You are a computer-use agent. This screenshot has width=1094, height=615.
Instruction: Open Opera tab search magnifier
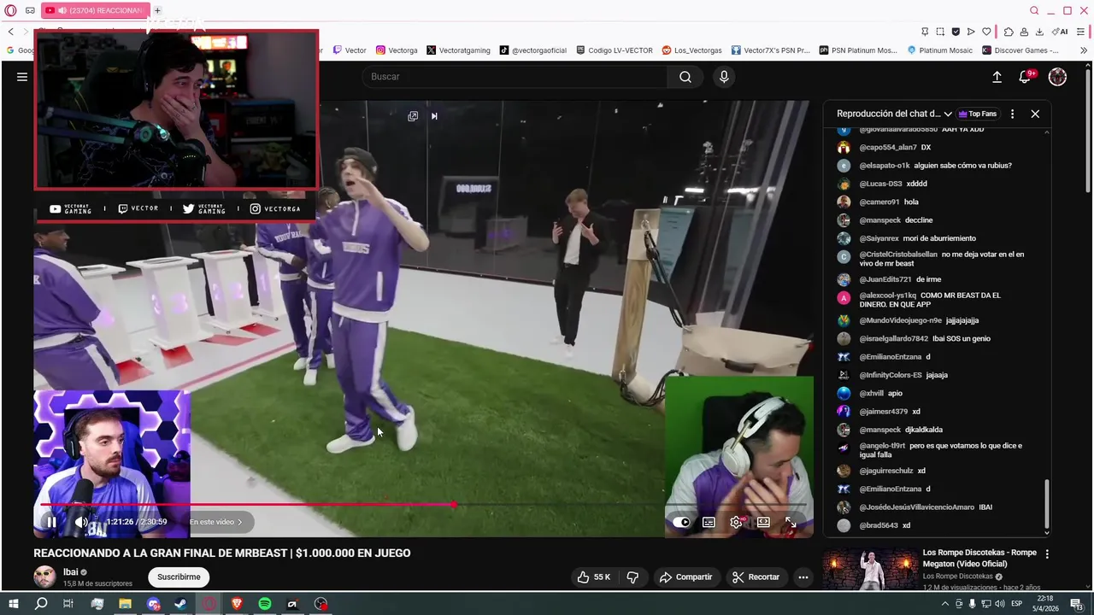click(1034, 10)
